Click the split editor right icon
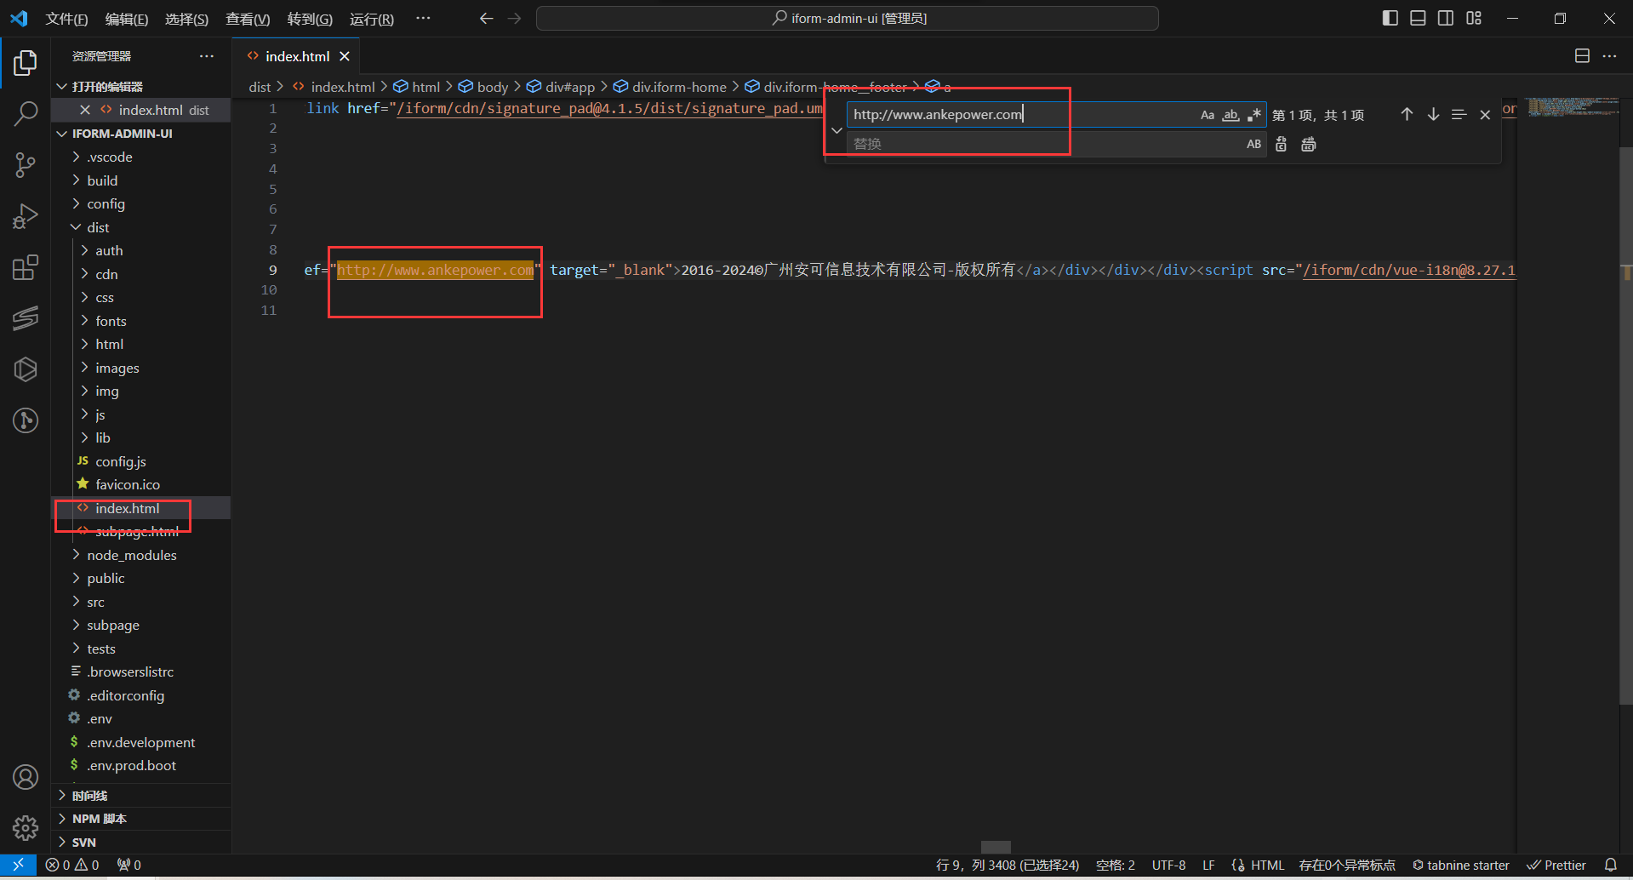 (1582, 56)
